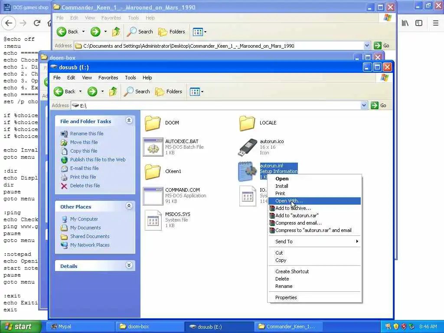Open Help menu in dosusb window
The width and height of the screenshot is (444, 333).
(x=147, y=78)
